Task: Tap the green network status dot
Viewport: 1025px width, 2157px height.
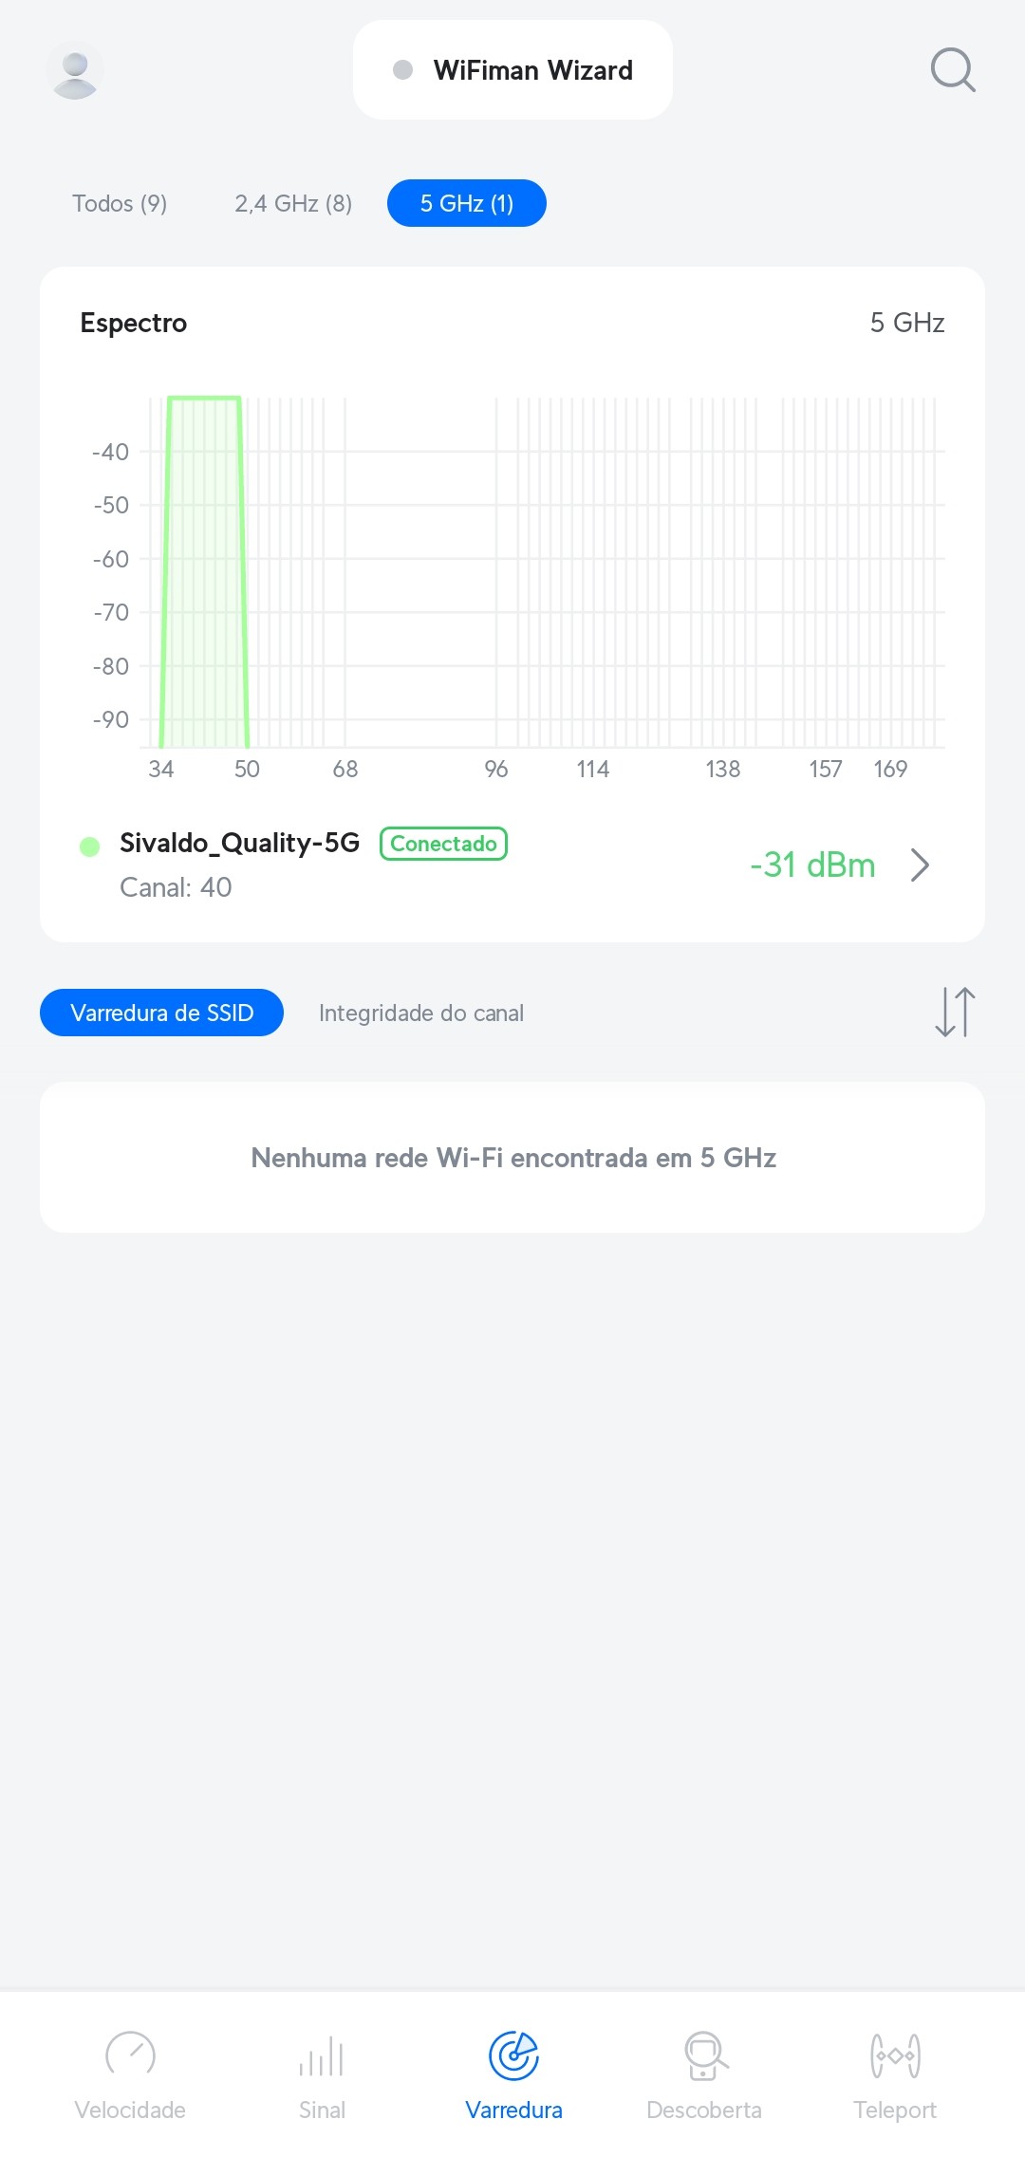Action: [x=90, y=846]
